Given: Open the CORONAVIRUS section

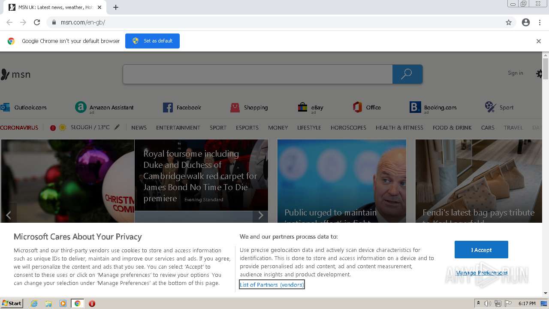Looking at the screenshot, I should [19, 127].
